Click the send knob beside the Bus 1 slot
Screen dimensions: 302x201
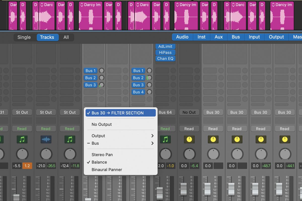click(x=101, y=71)
